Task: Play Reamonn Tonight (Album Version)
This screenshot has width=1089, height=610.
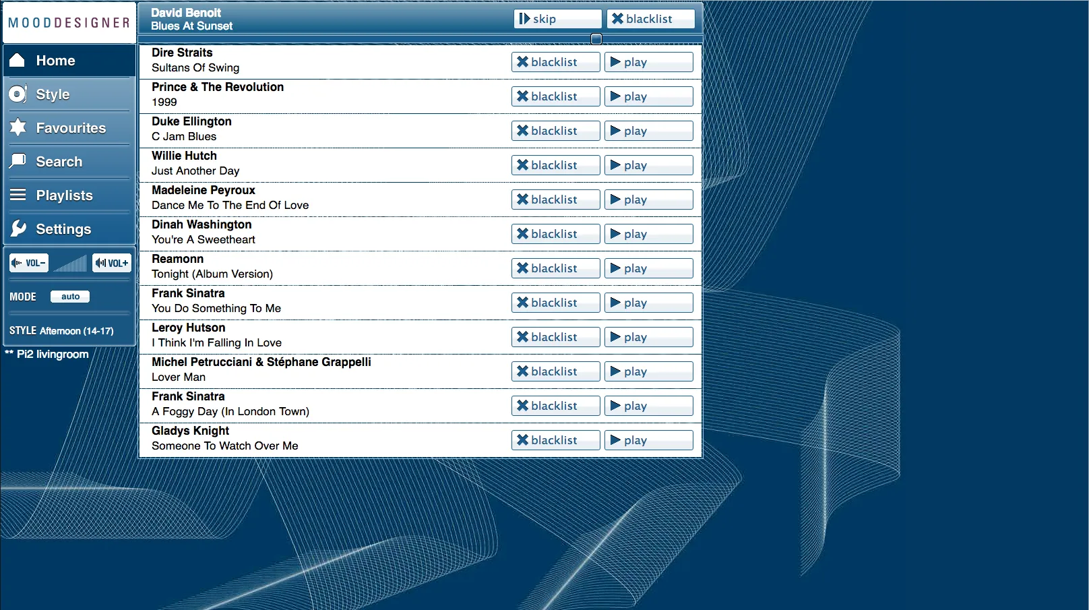Action: (649, 268)
